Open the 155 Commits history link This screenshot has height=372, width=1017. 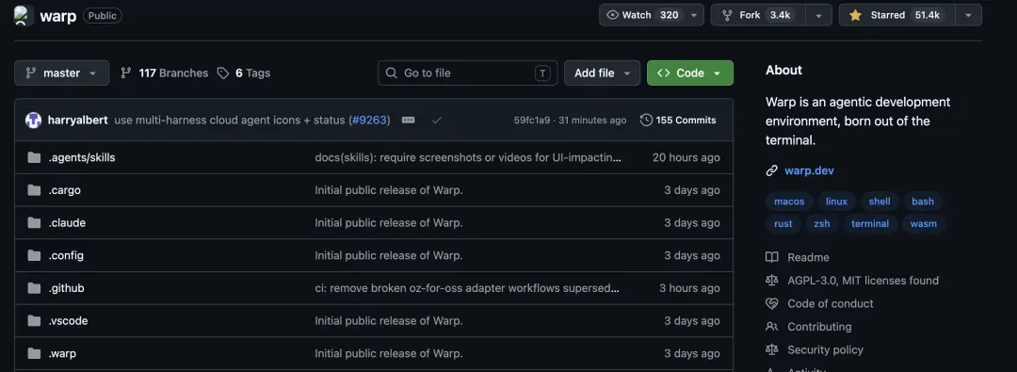(678, 121)
